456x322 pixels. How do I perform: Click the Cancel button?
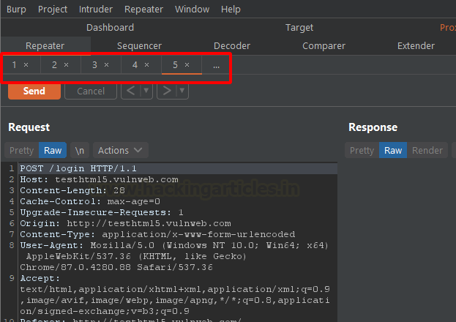pyautogui.click(x=91, y=91)
